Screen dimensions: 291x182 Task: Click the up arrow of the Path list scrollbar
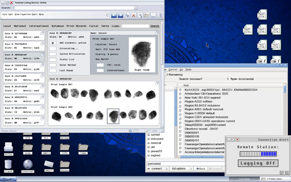285,84
